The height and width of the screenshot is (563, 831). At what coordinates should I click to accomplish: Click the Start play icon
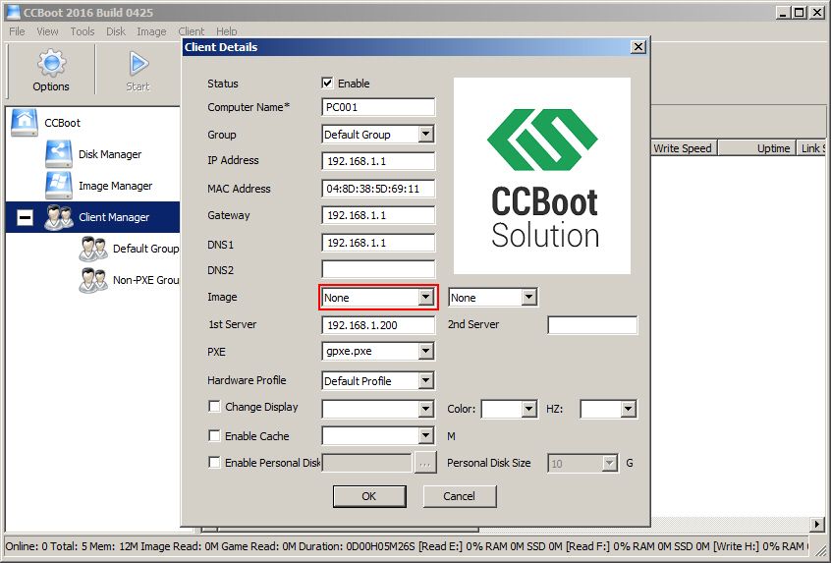tap(138, 64)
